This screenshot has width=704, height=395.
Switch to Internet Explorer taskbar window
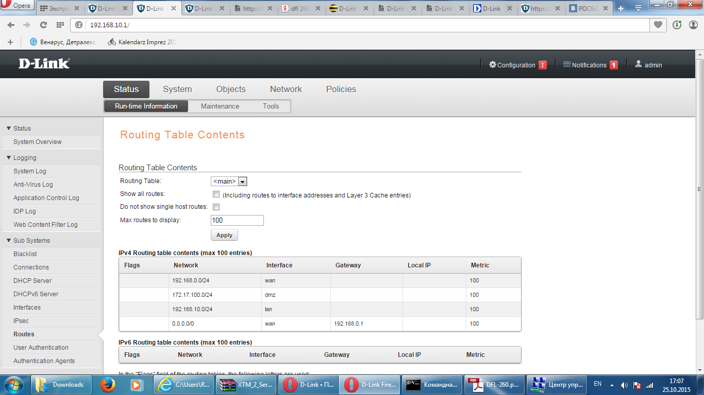[184, 385]
